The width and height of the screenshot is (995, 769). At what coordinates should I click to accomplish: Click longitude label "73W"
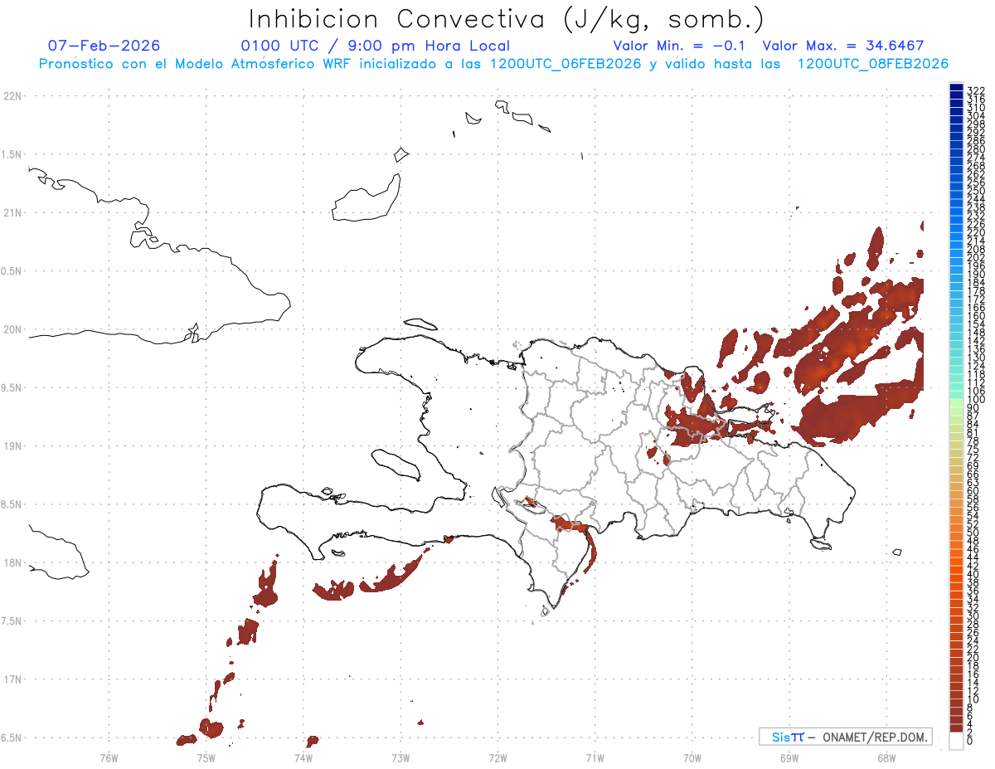pyautogui.click(x=400, y=757)
